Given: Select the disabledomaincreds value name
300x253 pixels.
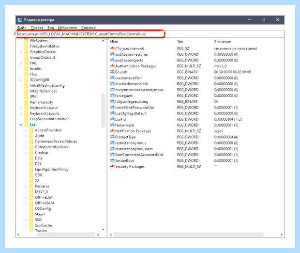Looking at the screenshot, I should pos(132,84).
